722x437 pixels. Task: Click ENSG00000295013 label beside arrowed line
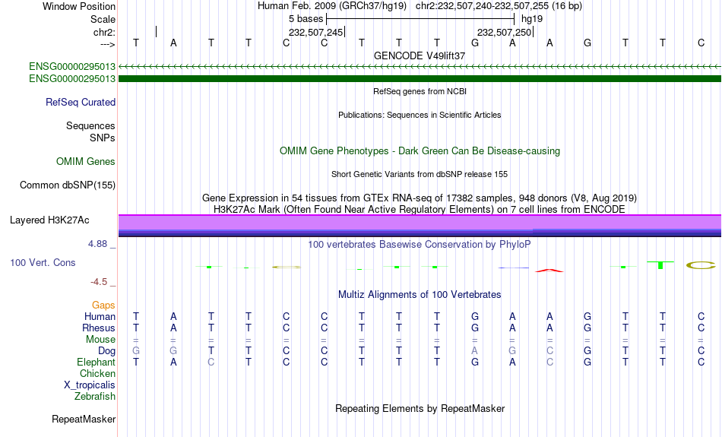(x=72, y=66)
